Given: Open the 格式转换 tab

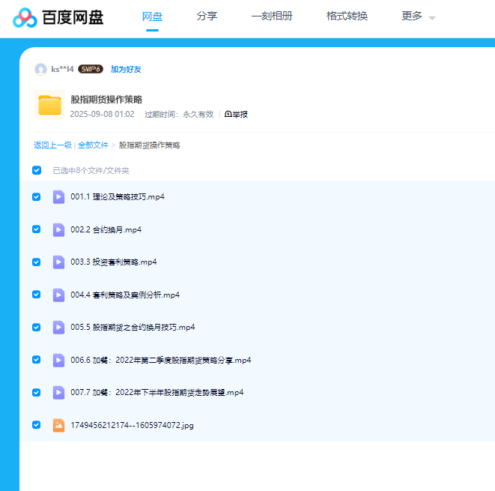Looking at the screenshot, I should [347, 16].
